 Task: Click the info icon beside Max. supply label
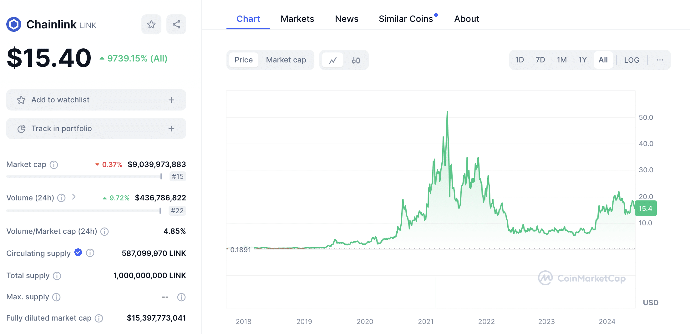[x=56, y=297]
